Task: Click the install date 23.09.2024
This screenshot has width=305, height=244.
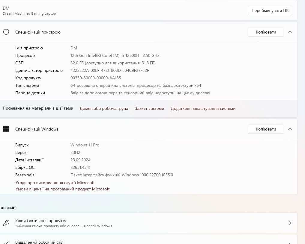Action: pos(80,160)
